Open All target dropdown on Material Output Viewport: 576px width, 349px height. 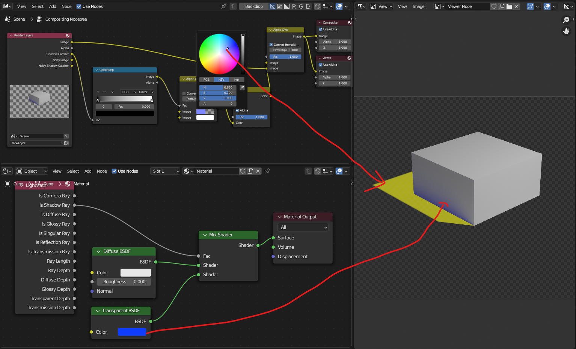[303, 227]
